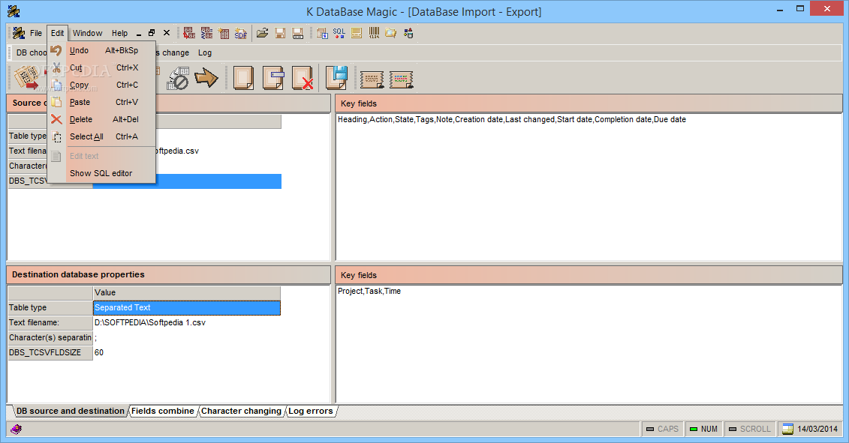Click the SCROLL indicator in status bar
849x443 pixels.
pyautogui.click(x=750, y=429)
